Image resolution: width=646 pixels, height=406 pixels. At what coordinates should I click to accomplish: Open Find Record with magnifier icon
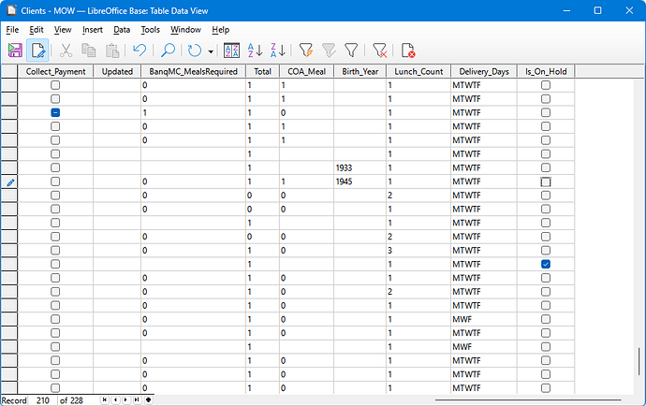tap(168, 51)
